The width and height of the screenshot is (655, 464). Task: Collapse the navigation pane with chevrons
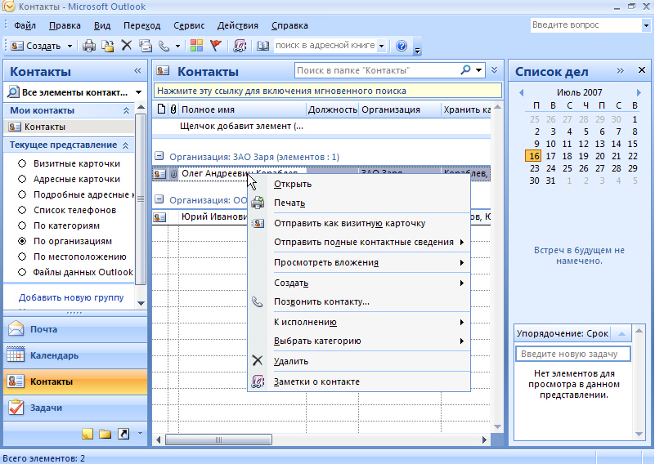[137, 71]
